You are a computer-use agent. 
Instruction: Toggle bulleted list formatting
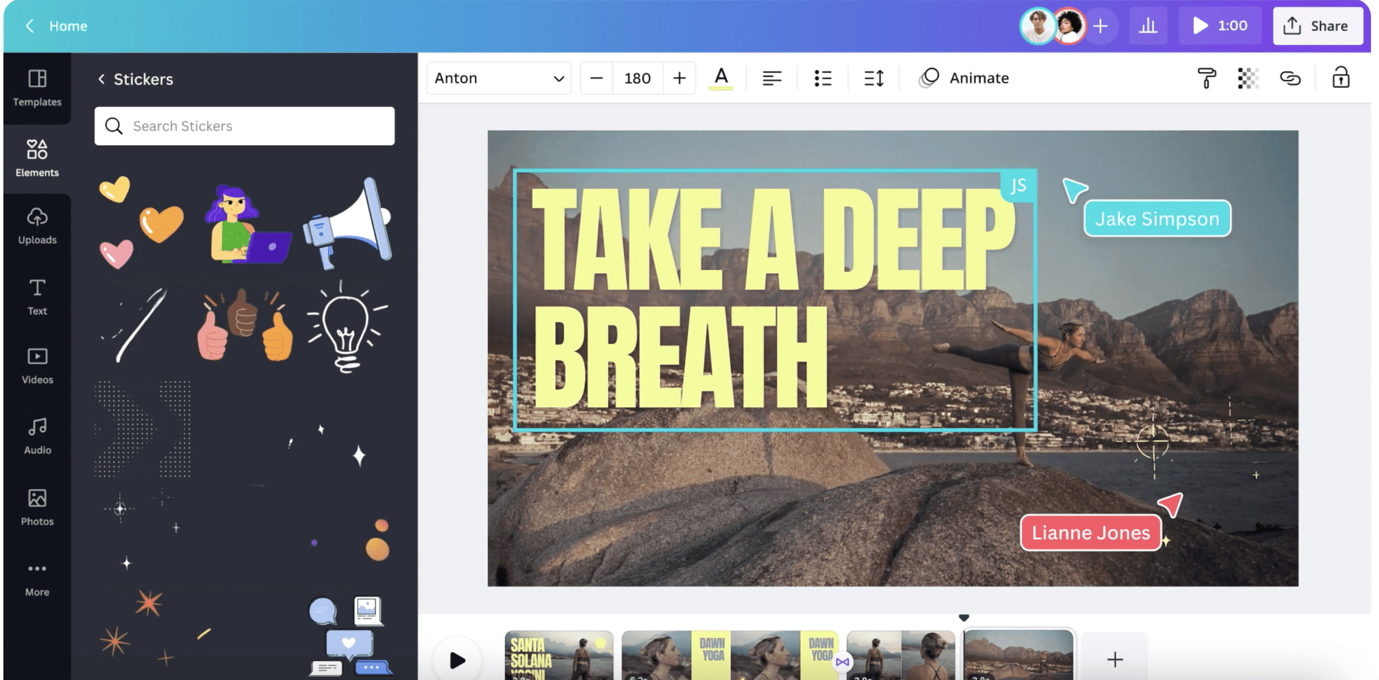point(823,78)
